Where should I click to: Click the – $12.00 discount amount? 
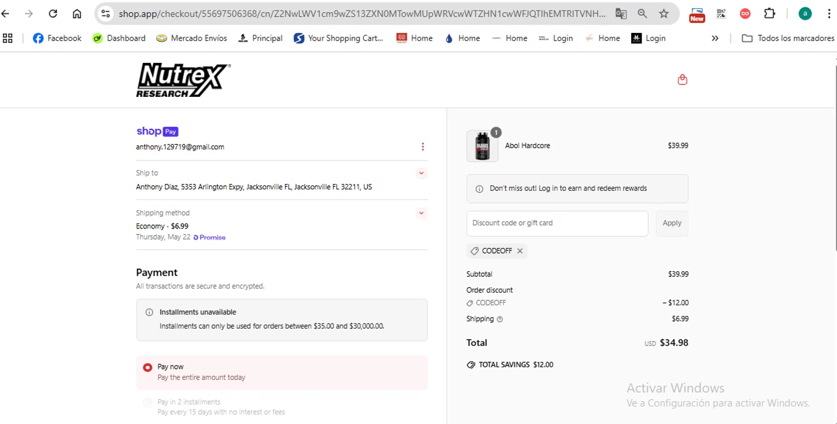675,303
